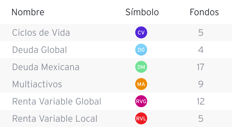Select the Deuda Mexicana category name
This screenshot has height=127, width=232.
(46, 67)
